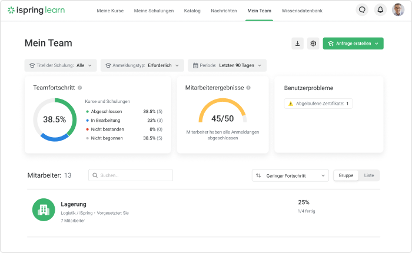Click the green Lagerung group icon
The width and height of the screenshot is (412, 253).
click(x=43, y=209)
